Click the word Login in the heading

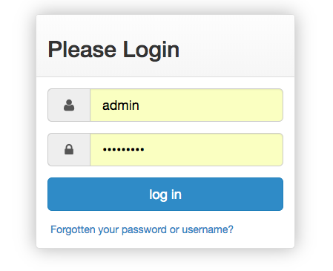click(151, 50)
